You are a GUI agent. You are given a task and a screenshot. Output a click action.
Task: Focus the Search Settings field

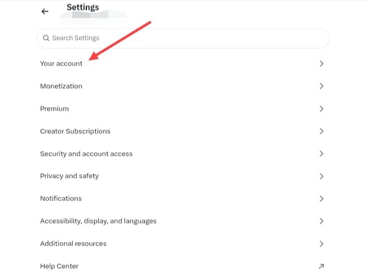tap(183, 38)
